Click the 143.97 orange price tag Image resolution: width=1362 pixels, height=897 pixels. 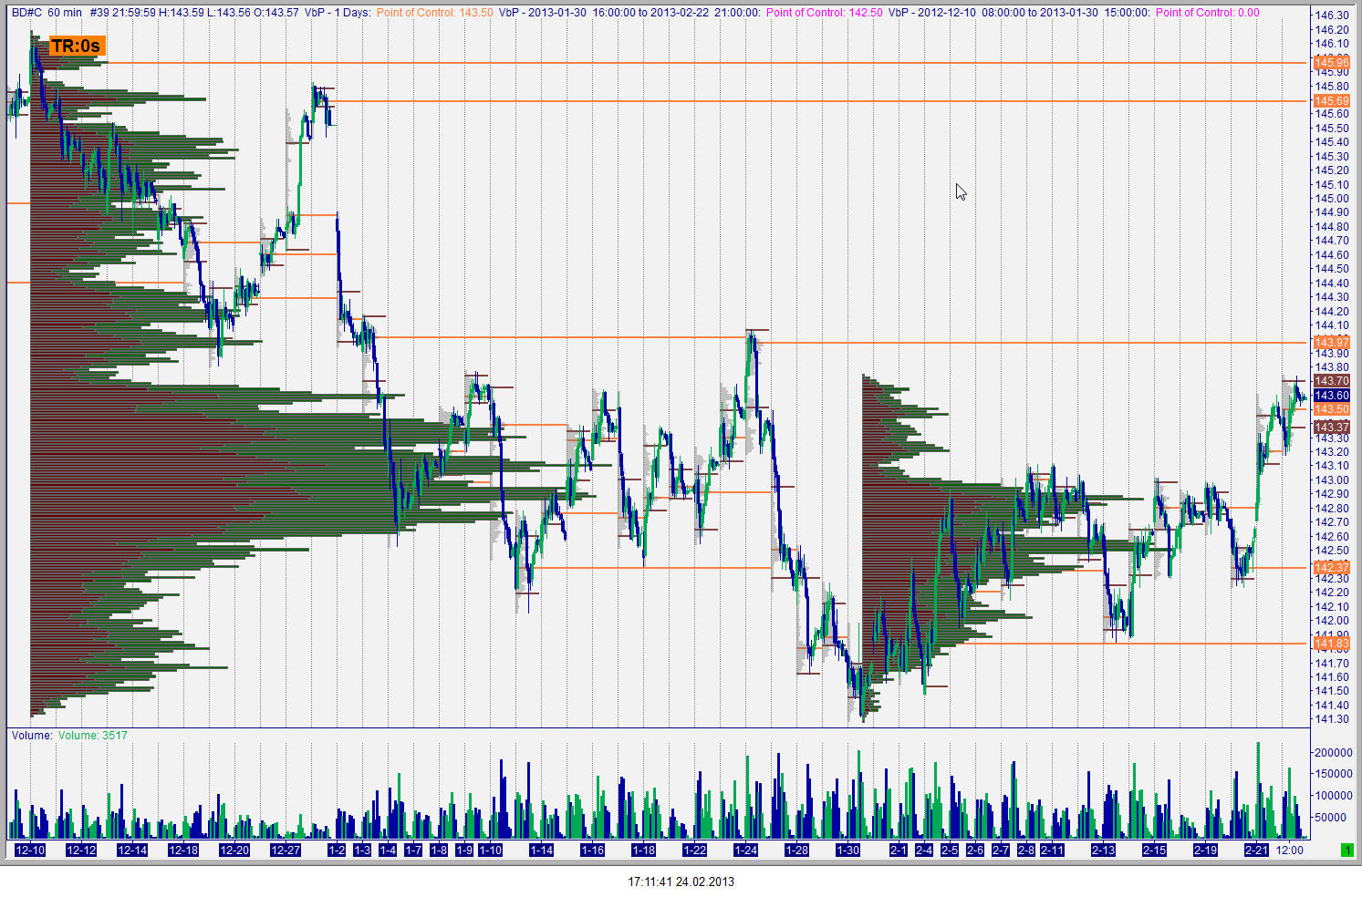click(1332, 343)
